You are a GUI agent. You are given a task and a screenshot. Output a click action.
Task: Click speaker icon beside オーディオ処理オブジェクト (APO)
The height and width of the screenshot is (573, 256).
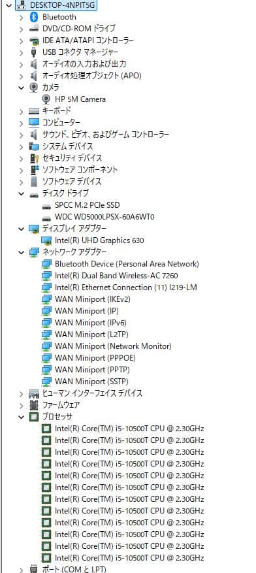click(34, 76)
